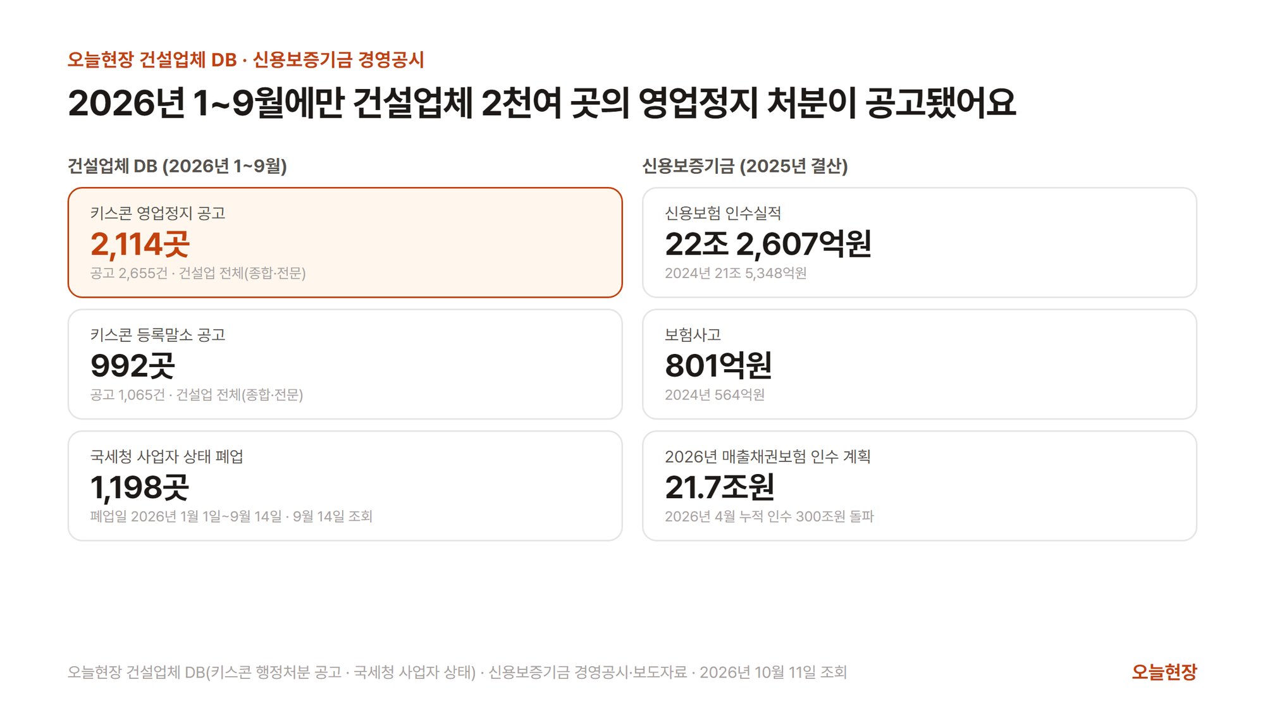Click the '키스콘 영업정지 공고' card label
Screen dimensions: 1265x711
[157, 213]
